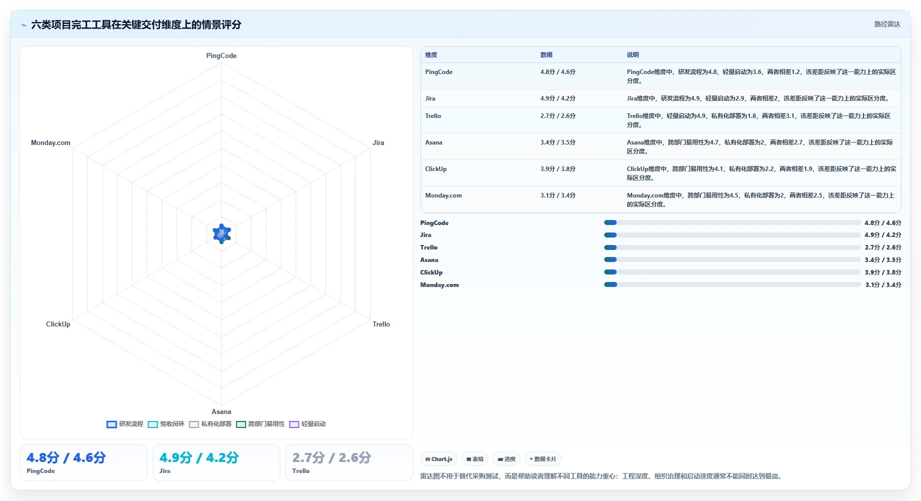Screen dimensions: 921x501
Task: Click the footnote starting 雷达图不用于替代采购测试
Action: tap(602, 476)
